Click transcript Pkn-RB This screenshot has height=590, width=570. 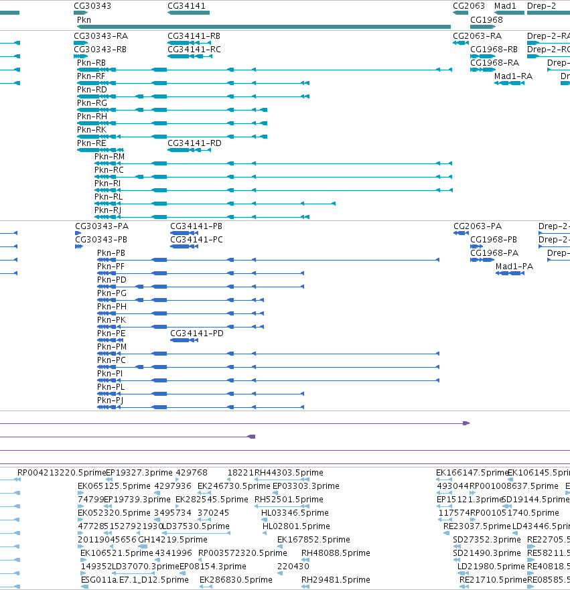tap(91, 63)
